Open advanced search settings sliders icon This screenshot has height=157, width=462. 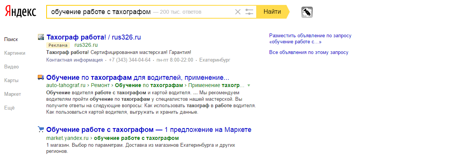pyautogui.click(x=249, y=12)
